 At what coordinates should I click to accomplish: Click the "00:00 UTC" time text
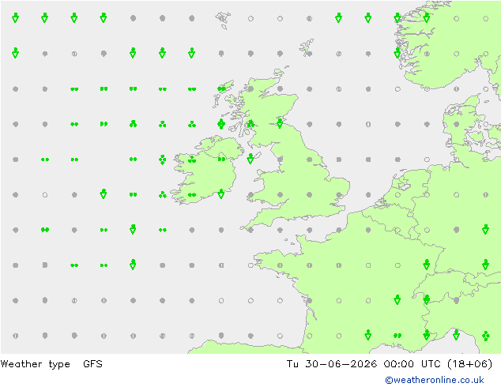(412, 364)
